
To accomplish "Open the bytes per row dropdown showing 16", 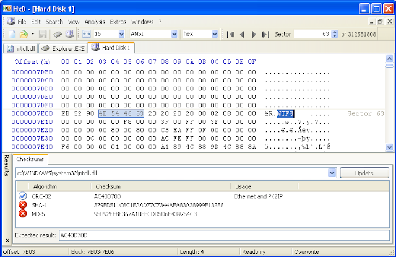I will click(121, 34).
